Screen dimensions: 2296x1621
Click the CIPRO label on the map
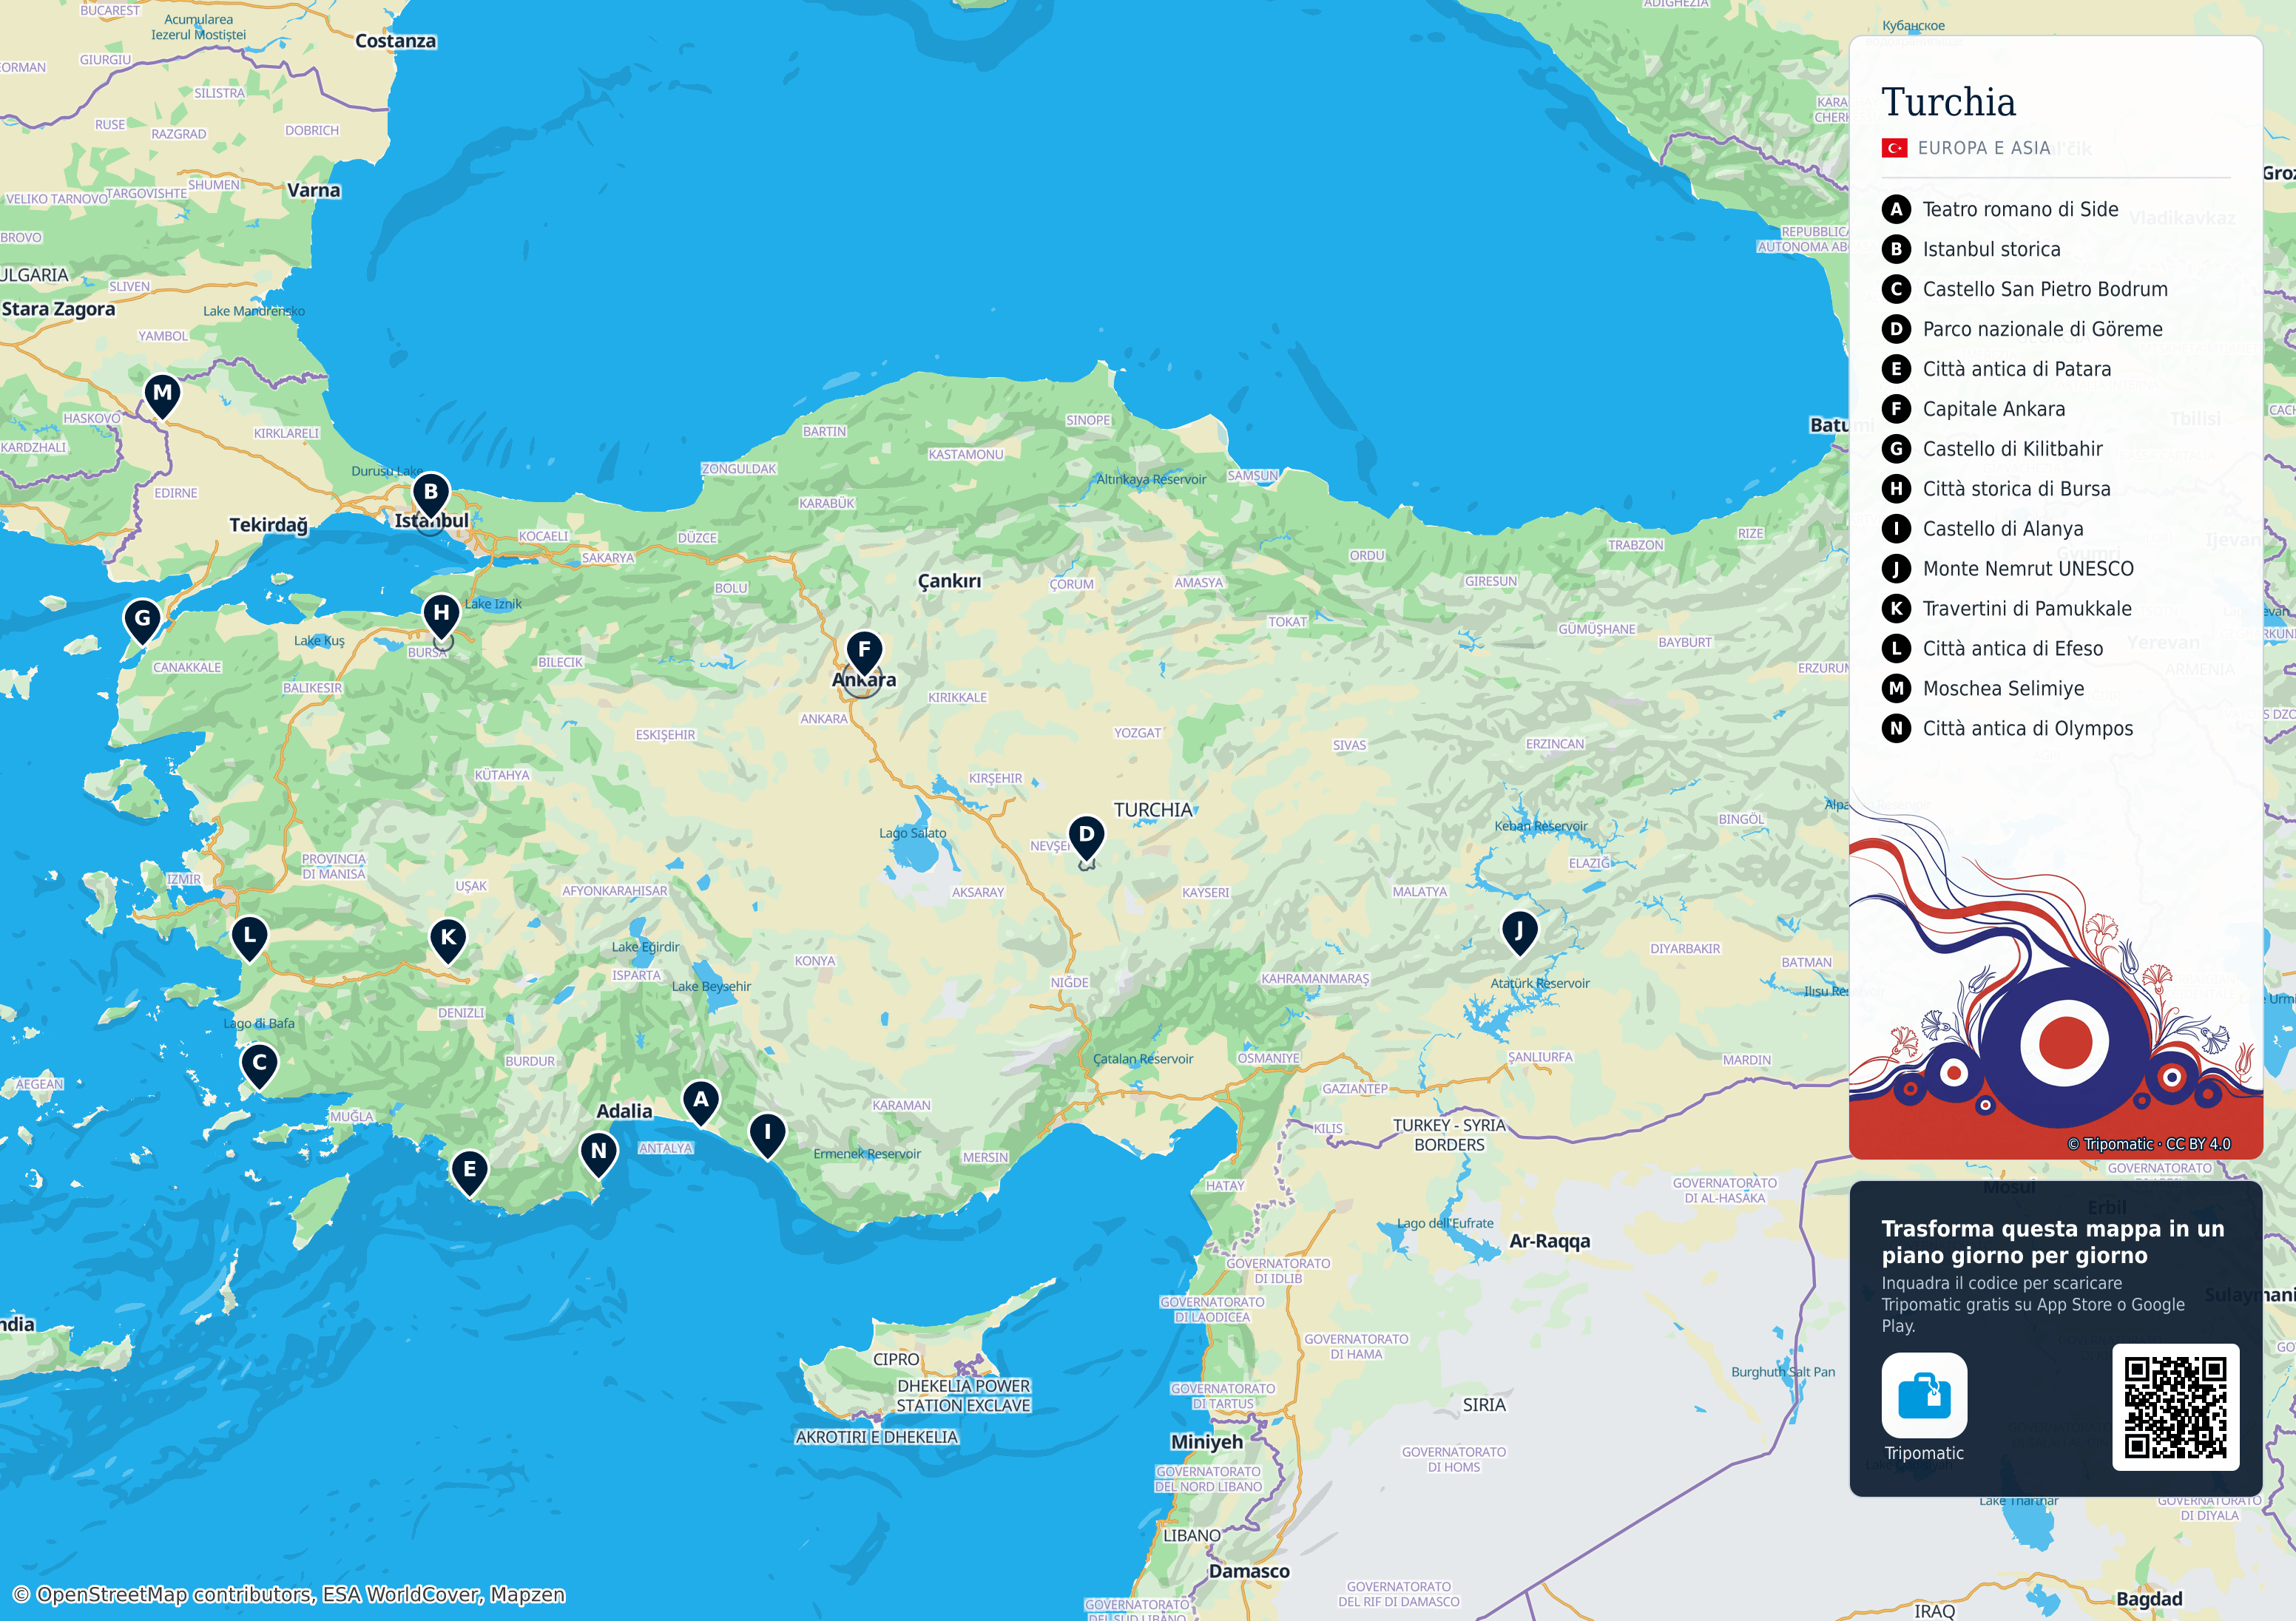896,1359
